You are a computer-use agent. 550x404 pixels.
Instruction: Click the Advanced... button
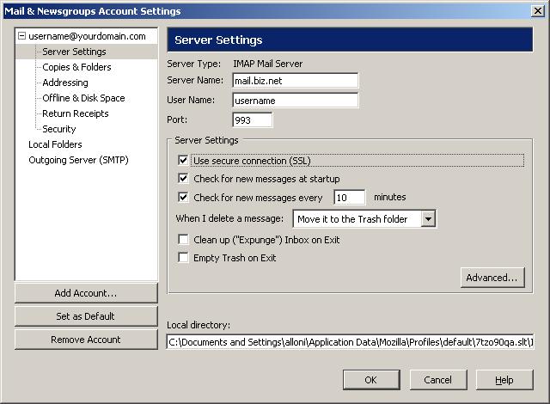492,278
